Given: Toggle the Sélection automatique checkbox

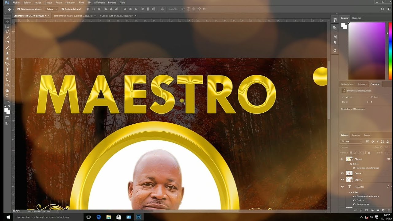Looking at the screenshot, I should coord(19,9).
